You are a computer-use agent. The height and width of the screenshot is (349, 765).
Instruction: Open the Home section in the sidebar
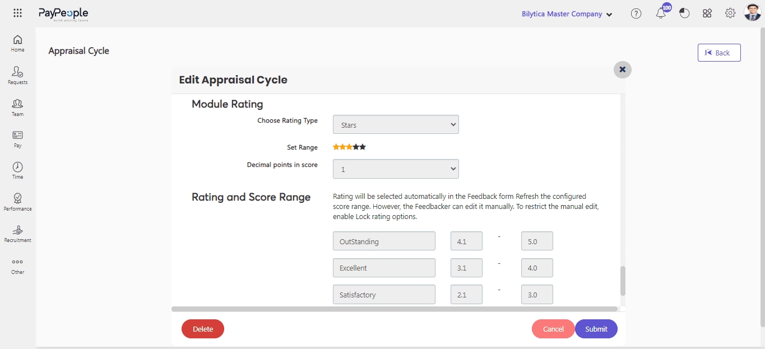pos(17,43)
